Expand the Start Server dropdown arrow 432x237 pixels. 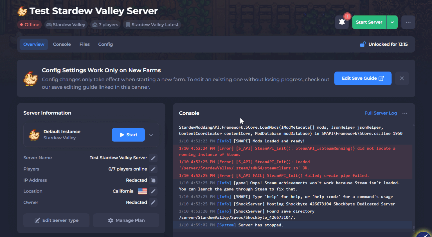392,22
